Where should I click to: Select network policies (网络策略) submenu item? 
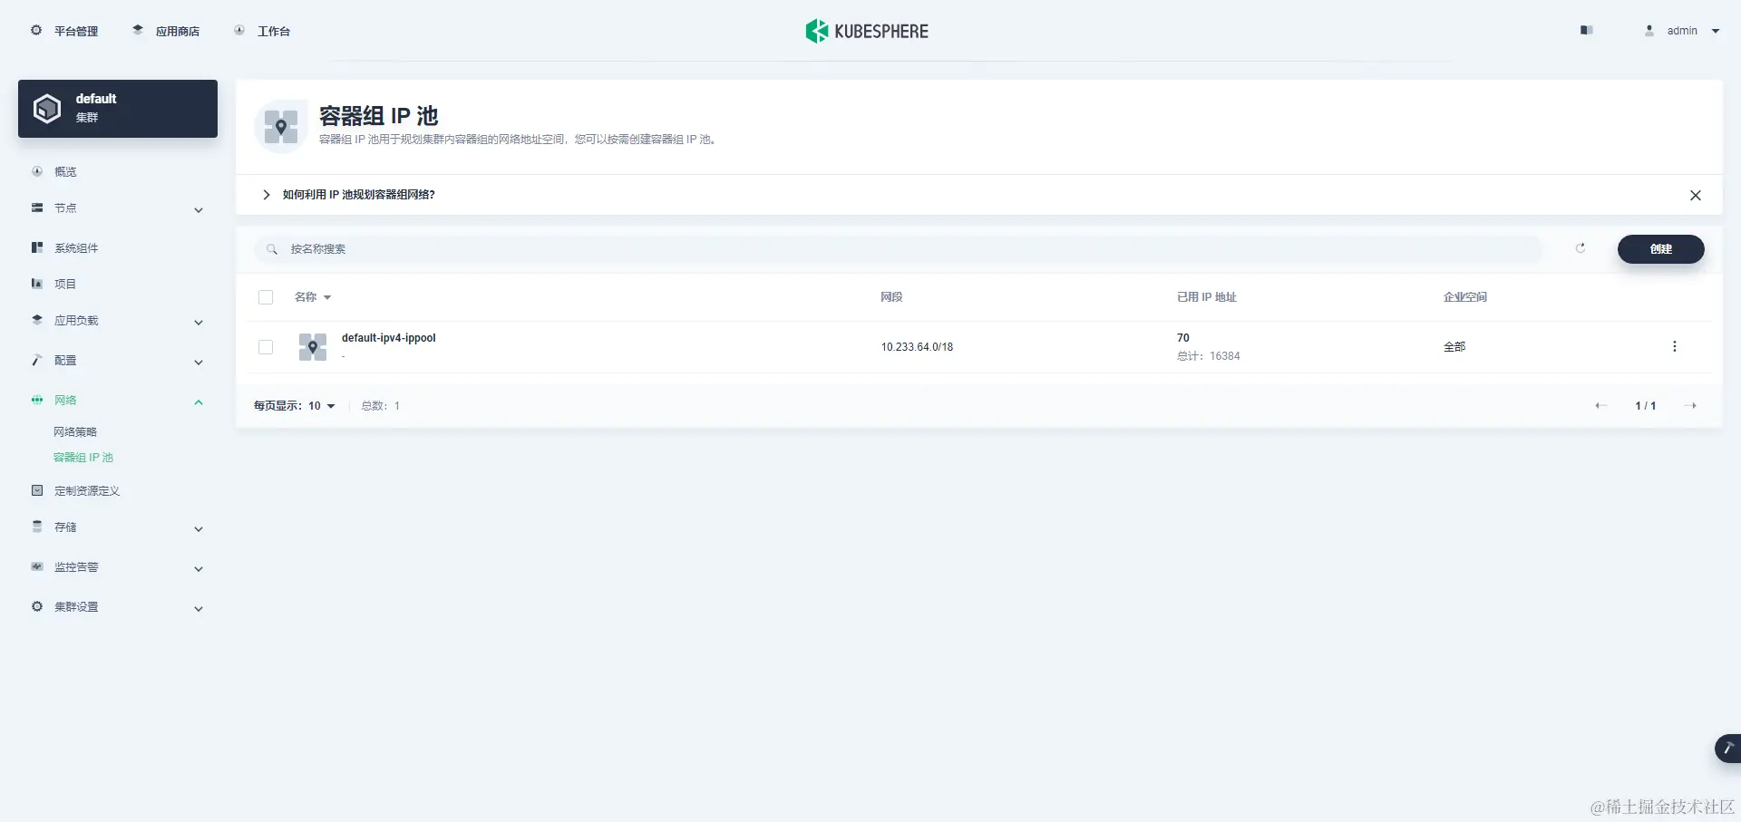tap(75, 432)
